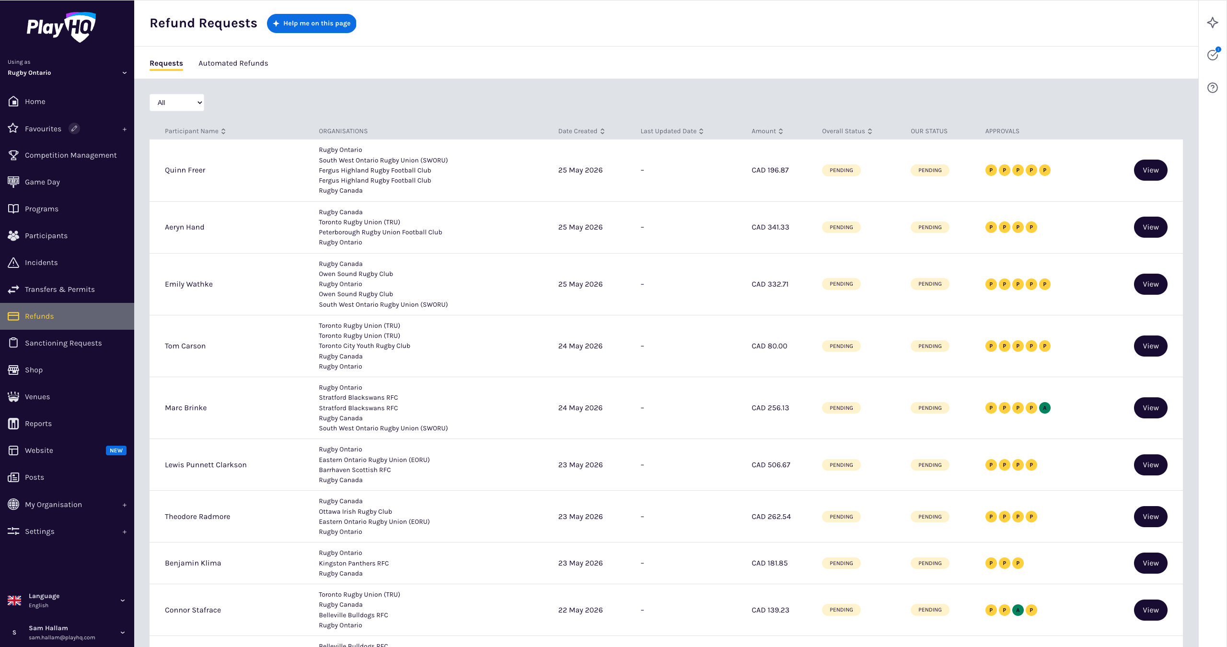Image resolution: width=1227 pixels, height=647 pixels.
Task: Click the name Emily Wathke
Action: tap(189, 284)
